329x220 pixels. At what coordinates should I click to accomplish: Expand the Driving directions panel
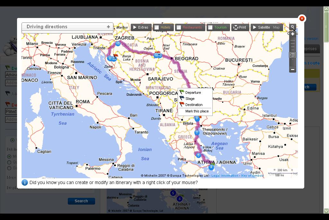pos(108,27)
